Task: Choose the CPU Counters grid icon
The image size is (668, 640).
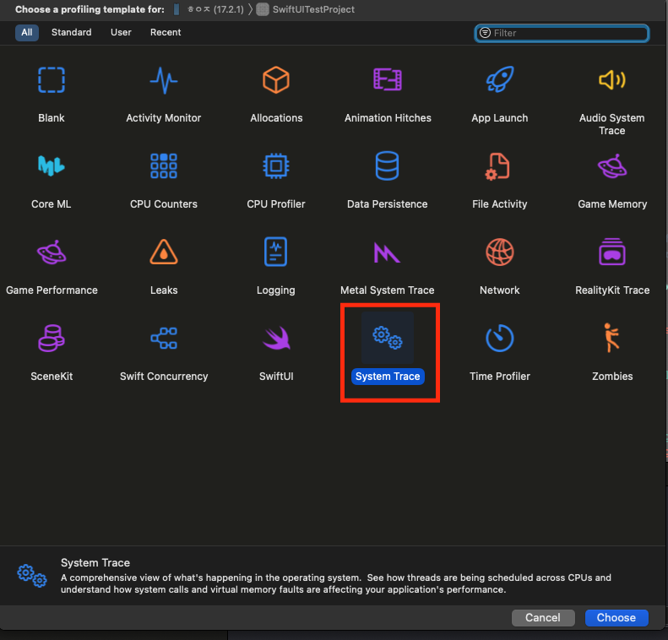Action: pyautogui.click(x=164, y=165)
